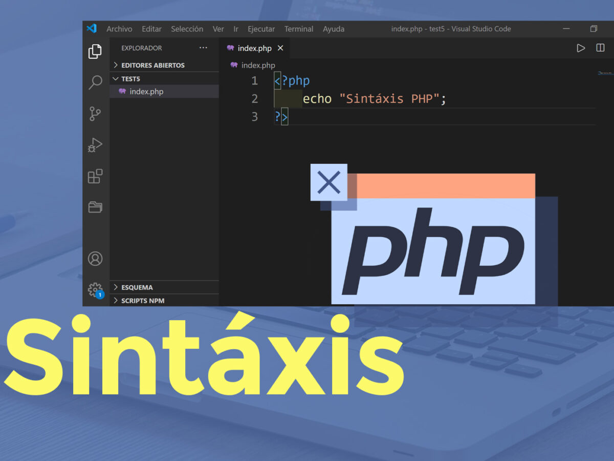
Task: Click the echo keyword on line 2
Action: pos(317,99)
